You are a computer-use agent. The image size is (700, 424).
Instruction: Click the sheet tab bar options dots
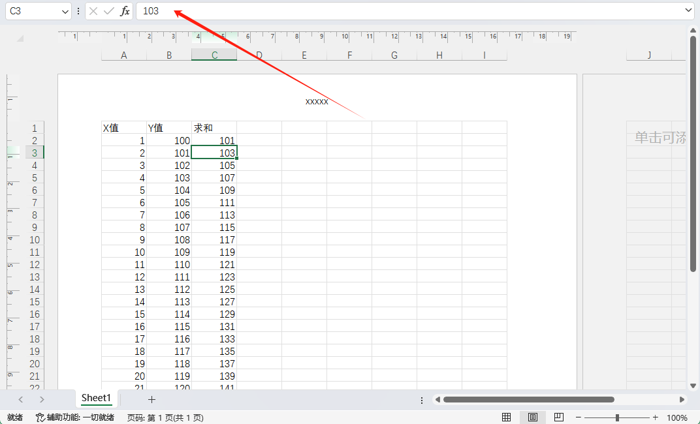coord(422,400)
